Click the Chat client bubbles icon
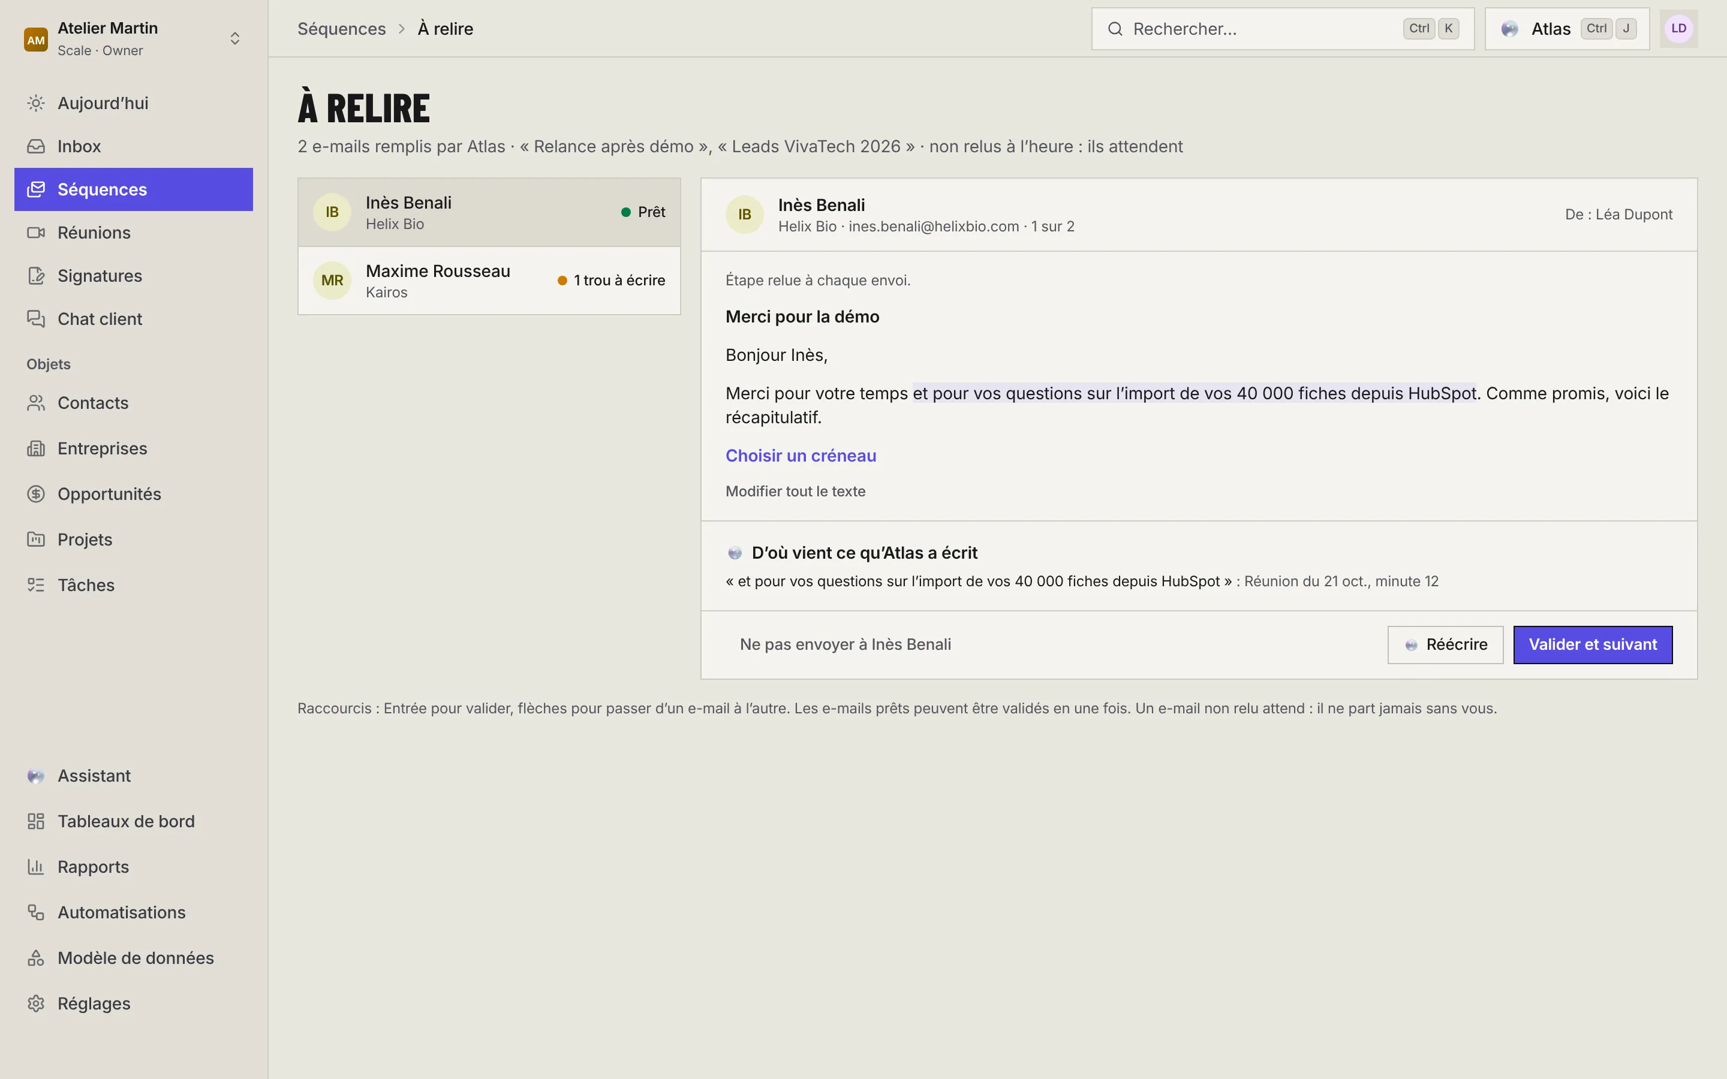1727x1079 pixels. (36, 319)
